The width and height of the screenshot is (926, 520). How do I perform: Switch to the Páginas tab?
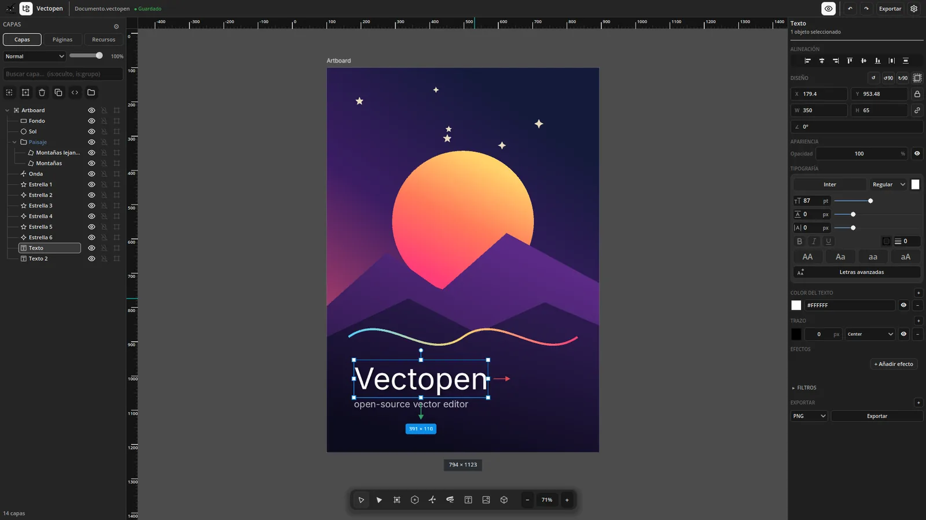click(63, 39)
